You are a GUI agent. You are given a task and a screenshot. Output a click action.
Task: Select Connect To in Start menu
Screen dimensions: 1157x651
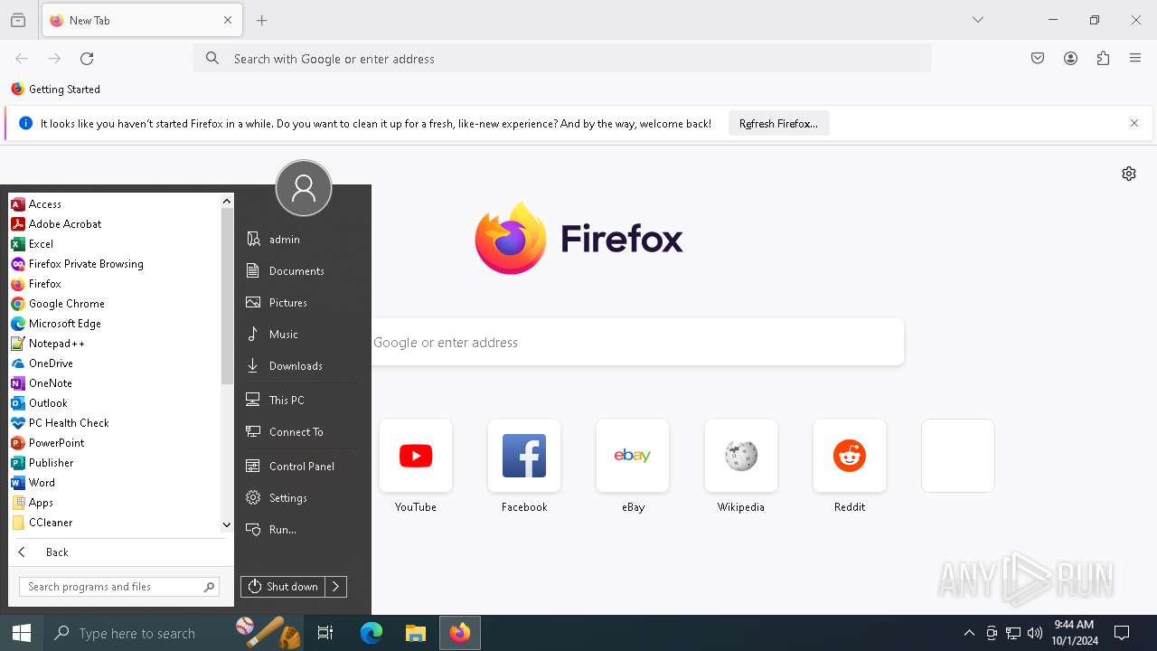coord(302,432)
